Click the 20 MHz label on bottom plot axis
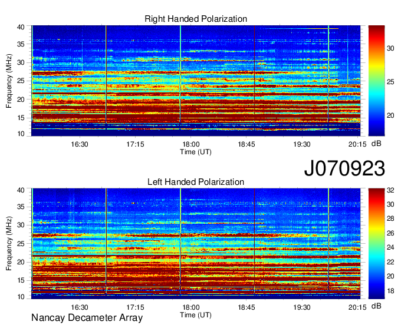The height and width of the screenshot is (325, 401). [x=21, y=262]
